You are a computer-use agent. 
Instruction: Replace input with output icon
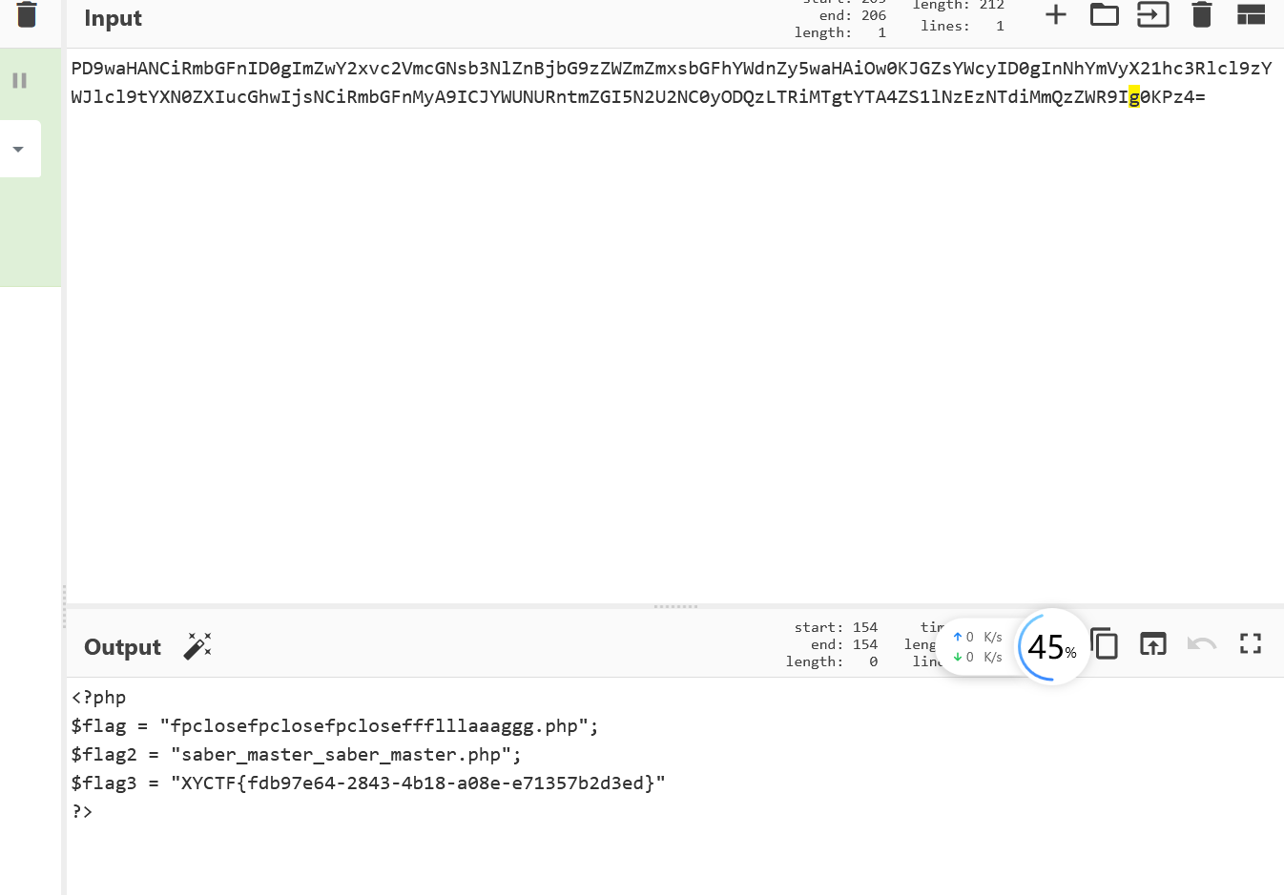pos(1153,644)
